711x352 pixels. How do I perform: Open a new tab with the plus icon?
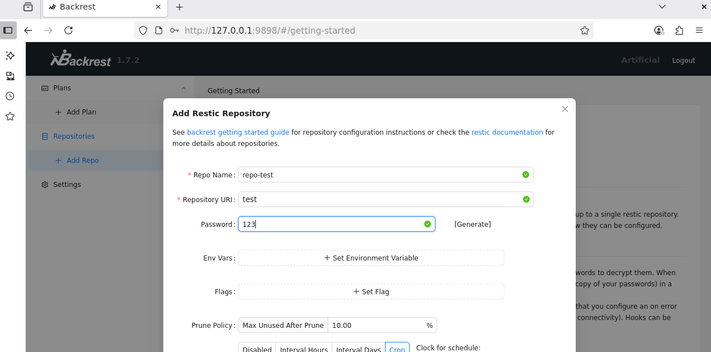pos(180,7)
